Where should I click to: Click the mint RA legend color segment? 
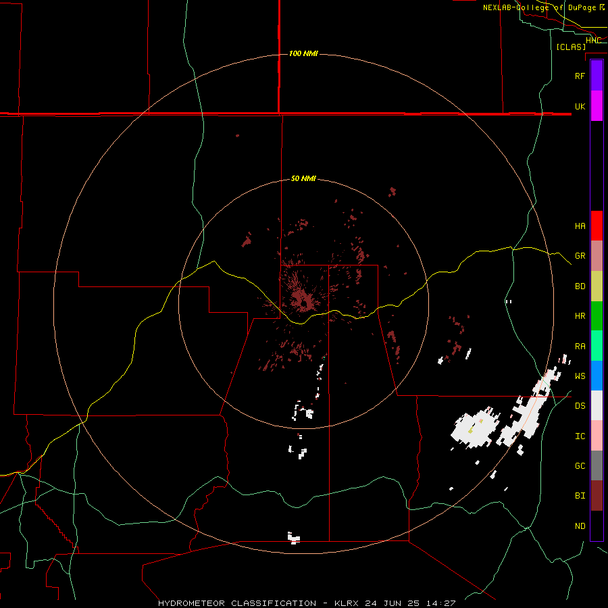point(597,346)
